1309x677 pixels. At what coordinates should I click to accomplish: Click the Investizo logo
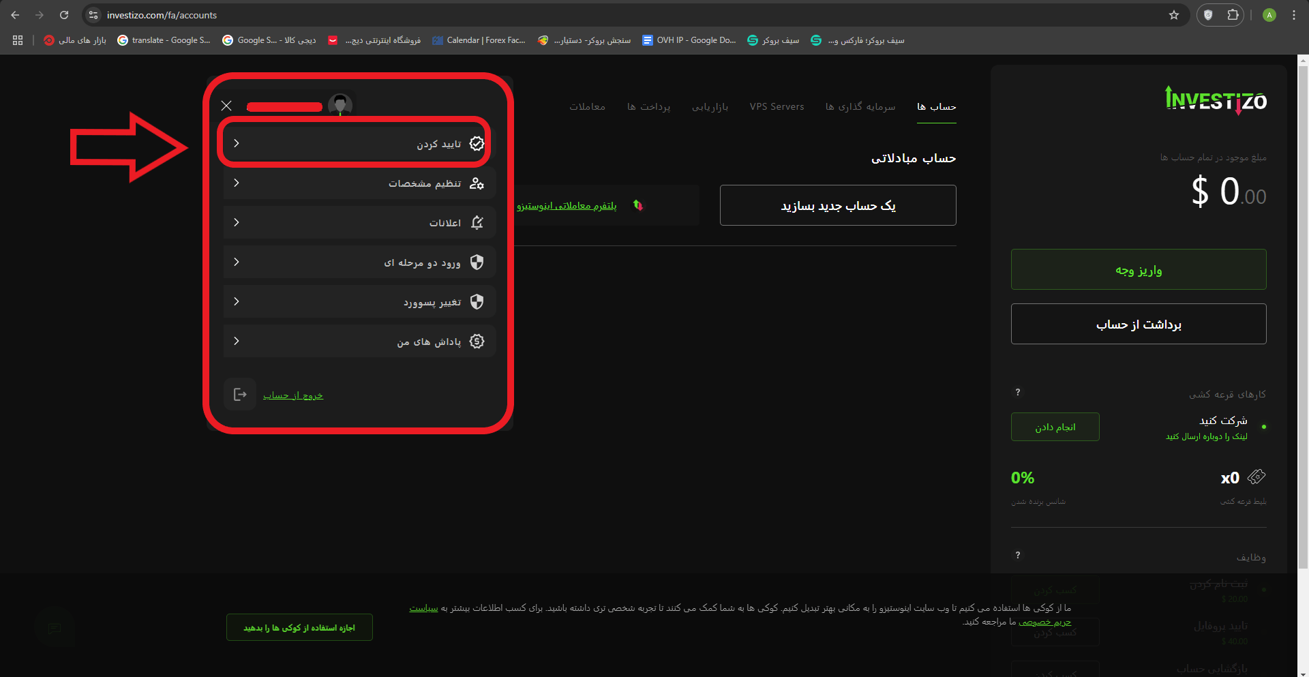(x=1216, y=100)
